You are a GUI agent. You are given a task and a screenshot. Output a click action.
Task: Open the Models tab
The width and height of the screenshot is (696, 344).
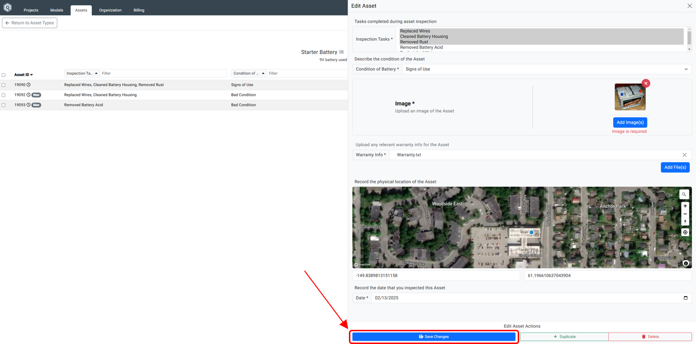(57, 10)
